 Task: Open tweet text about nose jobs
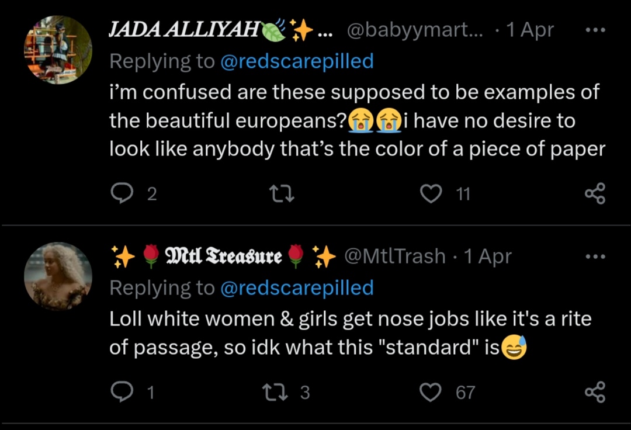point(351,334)
